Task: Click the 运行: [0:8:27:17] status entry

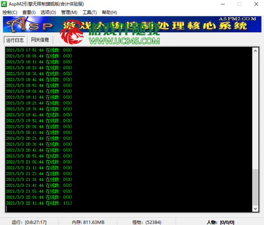Action: pos(29,222)
